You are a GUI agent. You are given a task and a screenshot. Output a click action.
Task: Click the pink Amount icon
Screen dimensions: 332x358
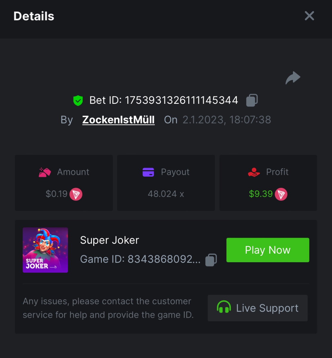[45, 172]
